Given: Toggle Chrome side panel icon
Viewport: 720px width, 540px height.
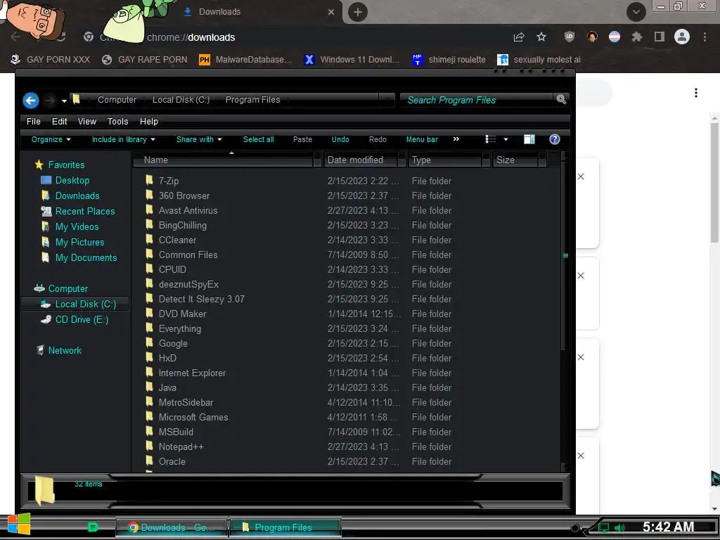Looking at the screenshot, I should point(660,37).
